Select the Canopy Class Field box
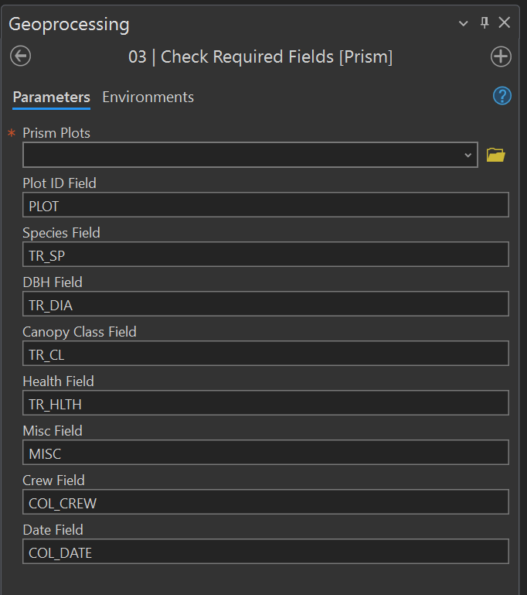The width and height of the screenshot is (527, 595). point(265,354)
